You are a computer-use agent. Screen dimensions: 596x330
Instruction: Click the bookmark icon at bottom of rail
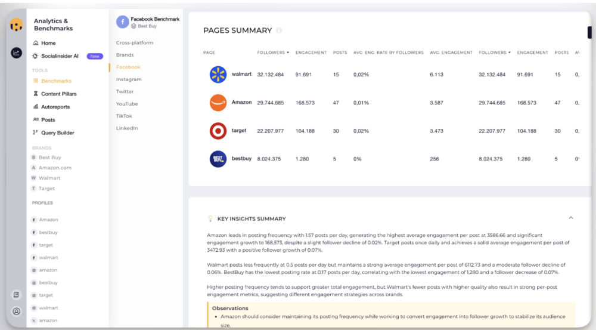(x=16, y=295)
